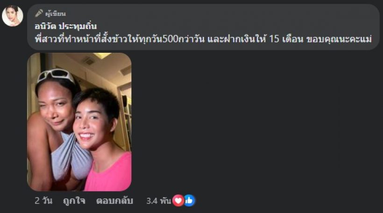Open the profile link "อนิวัต ประทุมถิ่น"
Image resolution: width=383 pixels, height=213 pixels.
point(66,26)
